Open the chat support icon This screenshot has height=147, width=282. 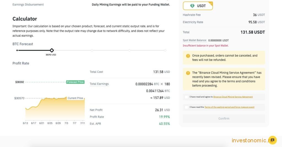[x=272, y=140]
